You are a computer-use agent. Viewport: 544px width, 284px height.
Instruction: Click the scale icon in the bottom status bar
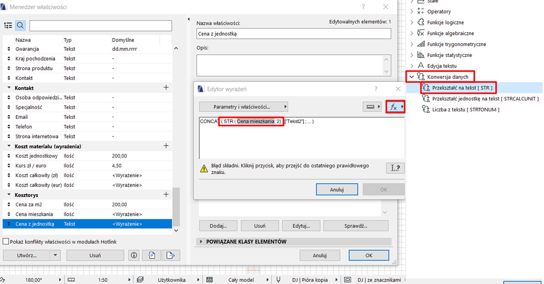coord(71,280)
